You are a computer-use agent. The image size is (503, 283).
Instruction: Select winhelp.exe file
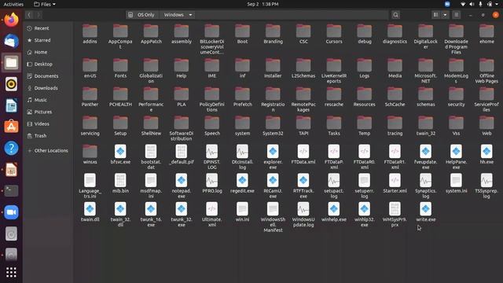pyautogui.click(x=333, y=212)
